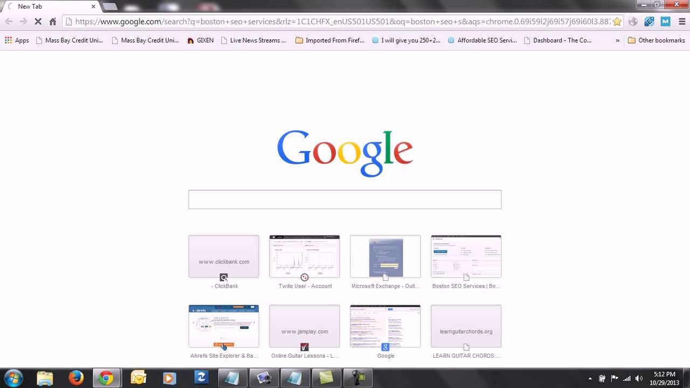Open the video camera recorder taskbar icon
Viewport: 690px width, 388px height.
pyautogui.click(x=357, y=378)
